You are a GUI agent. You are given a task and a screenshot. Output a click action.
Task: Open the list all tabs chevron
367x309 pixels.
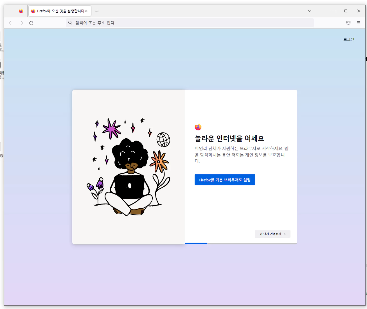click(310, 11)
